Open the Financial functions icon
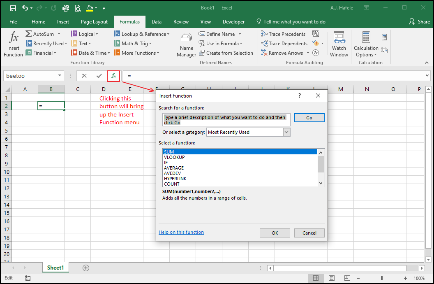The width and height of the screenshot is (434, 284). [x=28, y=53]
